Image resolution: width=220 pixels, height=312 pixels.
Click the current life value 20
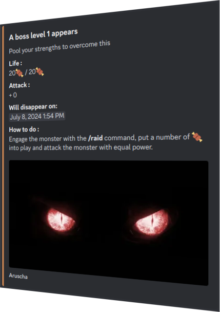click(12, 73)
